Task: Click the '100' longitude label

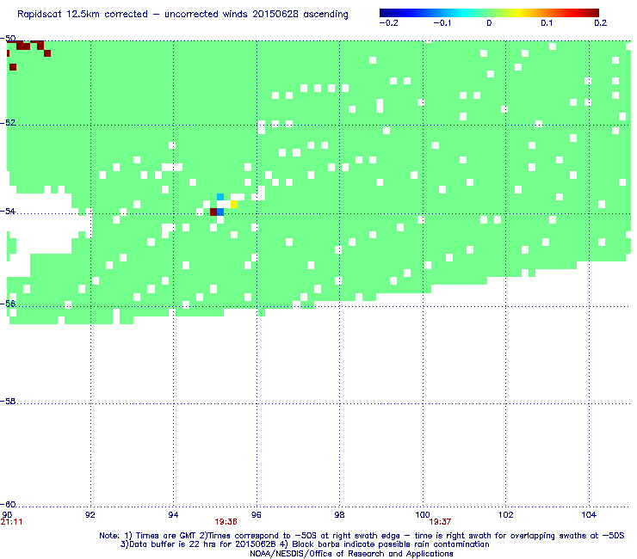Action: pos(423,515)
